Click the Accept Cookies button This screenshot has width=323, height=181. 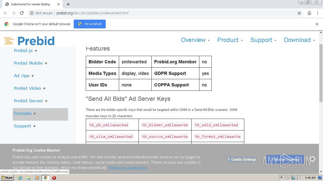click(285, 159)
